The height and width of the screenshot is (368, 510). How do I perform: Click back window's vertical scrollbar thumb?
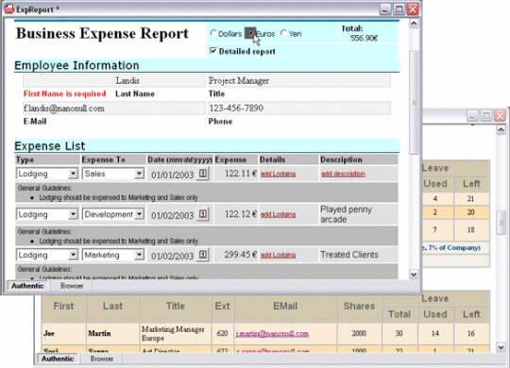501,223
